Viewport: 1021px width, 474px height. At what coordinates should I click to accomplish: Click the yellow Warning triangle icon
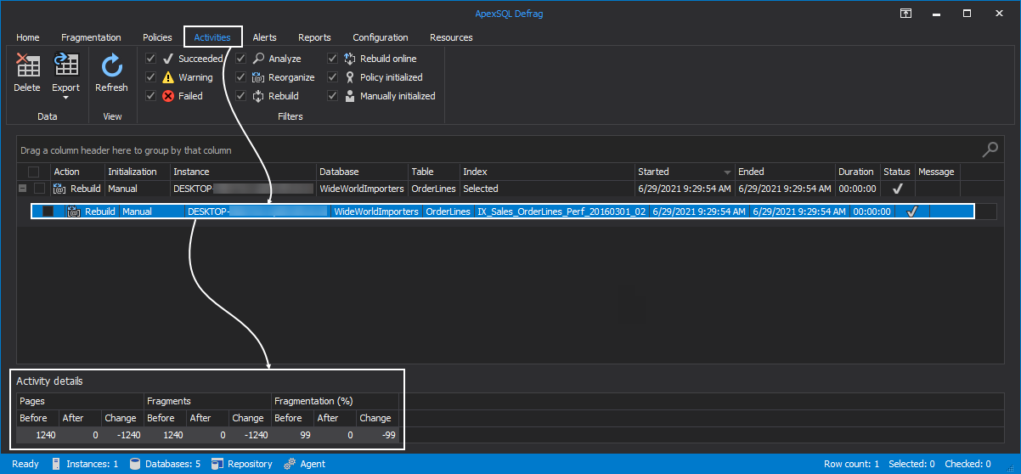click(168, 77)
